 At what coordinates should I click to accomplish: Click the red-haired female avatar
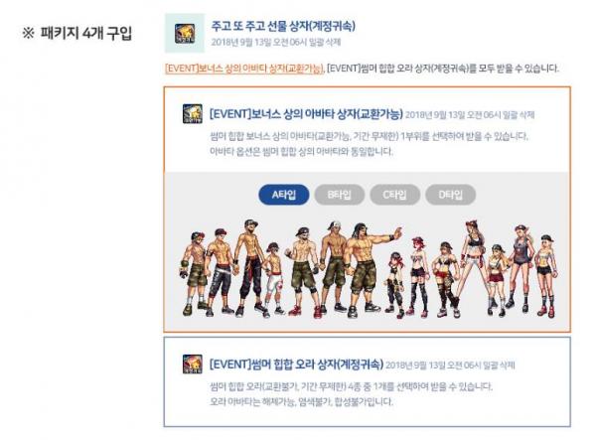(x=418, y=277)
